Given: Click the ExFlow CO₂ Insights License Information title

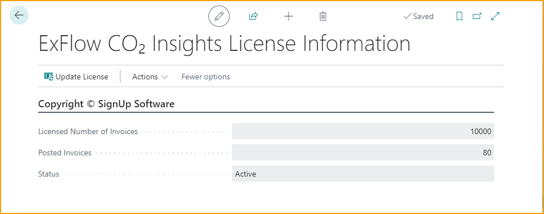Looking at the screenshot, I should click(x=224, y=44).
